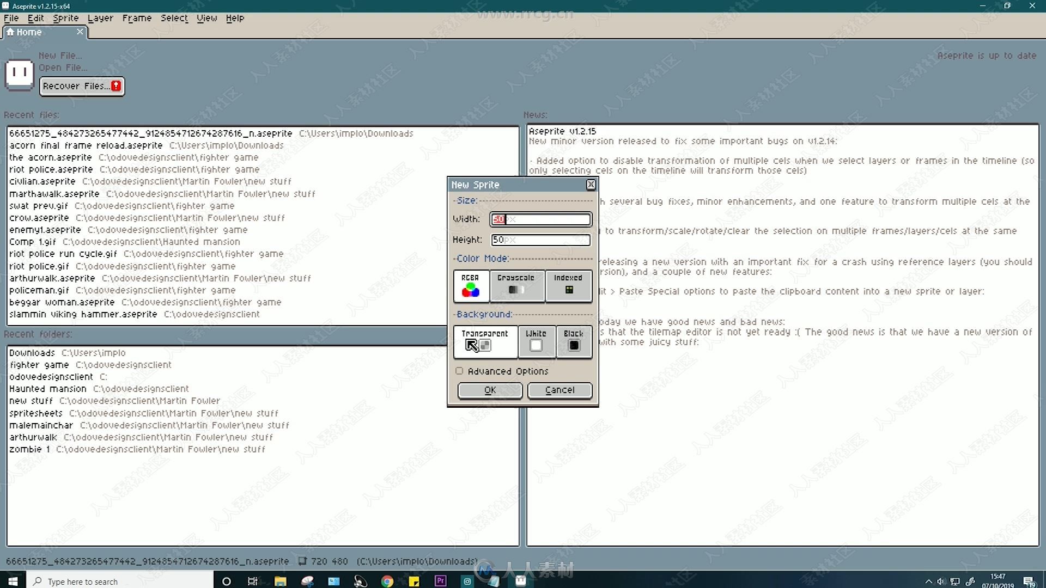Click the Windows Start button
The height and width of the screenshot is (588, 1046).
point(13,581)
